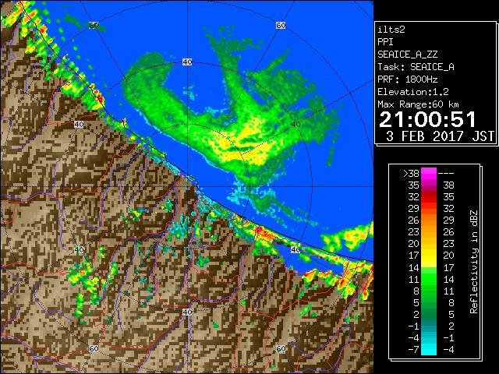
Task: Click the '>38' legend value
Action: [x=411, y=174]
